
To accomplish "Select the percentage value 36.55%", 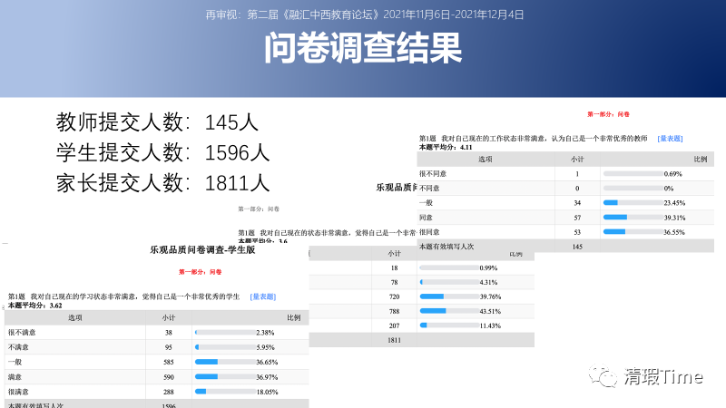I will 674,232.
